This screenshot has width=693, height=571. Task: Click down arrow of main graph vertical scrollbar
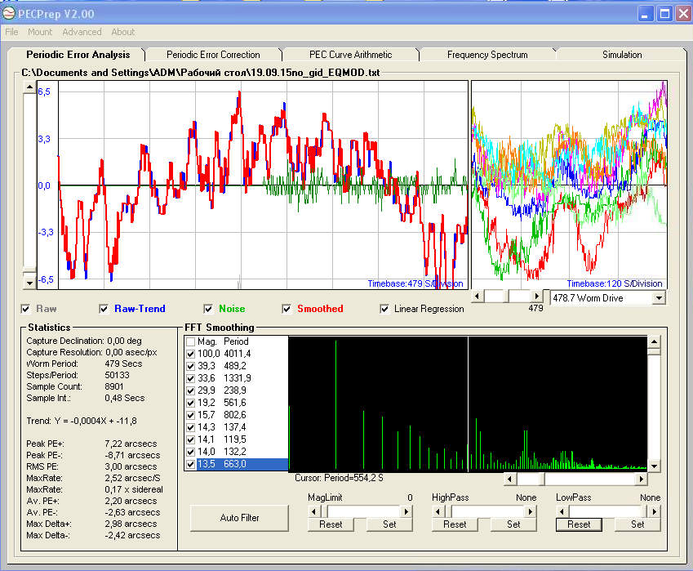point(29,283)
